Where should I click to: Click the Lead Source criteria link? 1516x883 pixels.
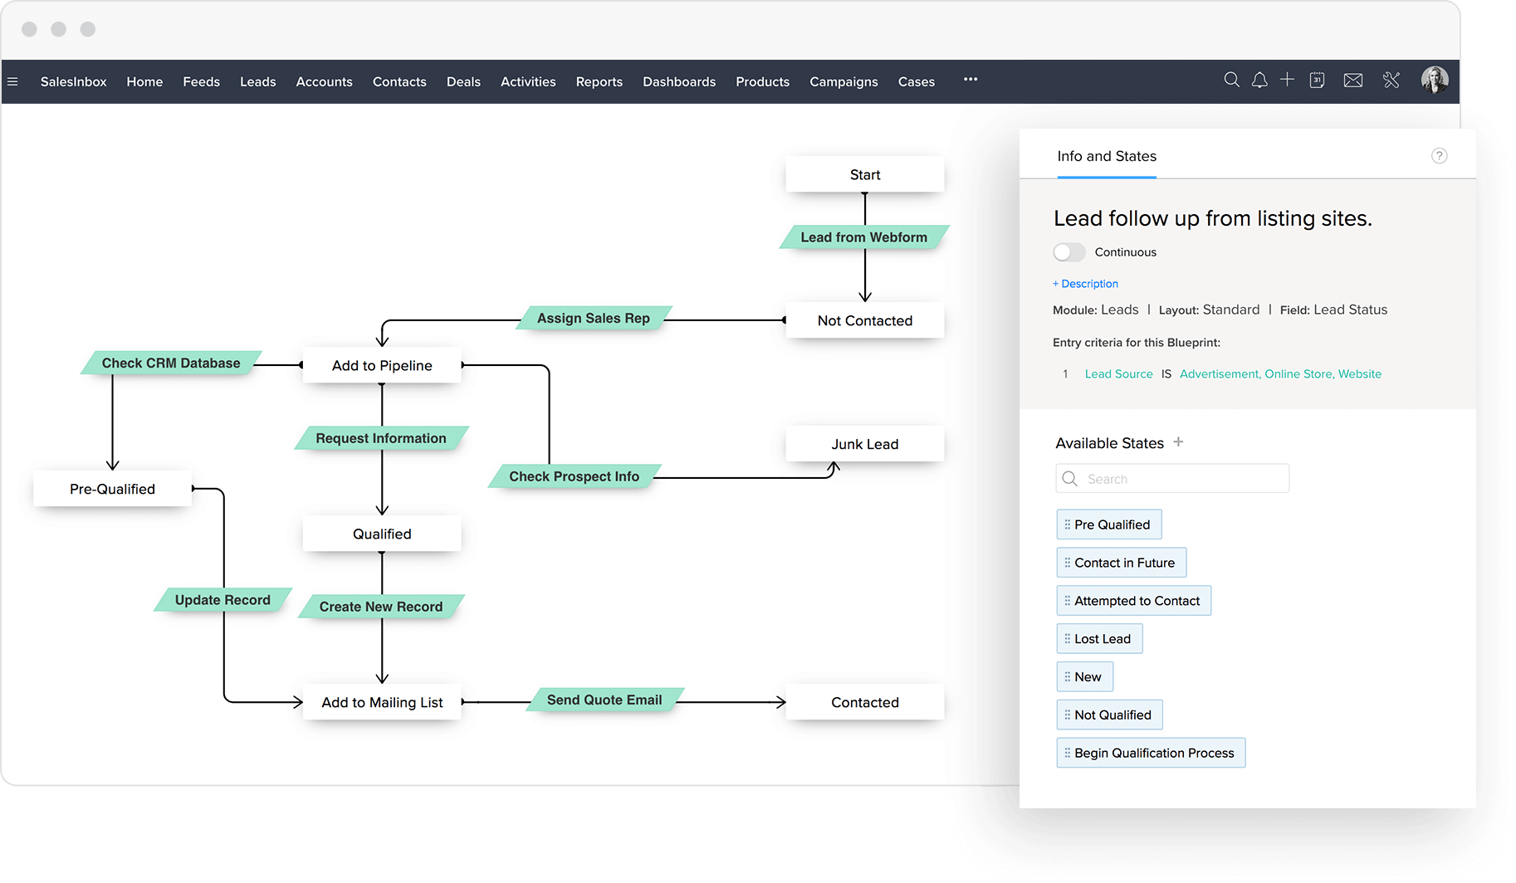[1119, 374]
